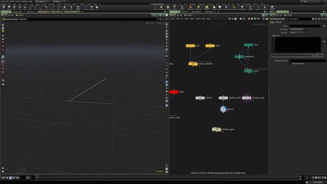Open the network editor Layout menu
327x184 pixels.
(x=198, y=19)
